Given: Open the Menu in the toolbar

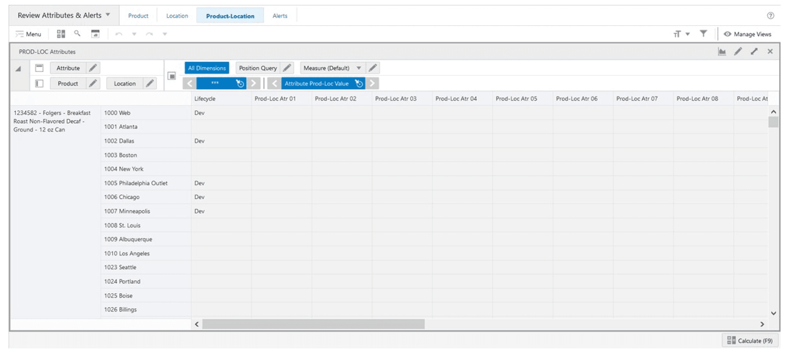Looking at the screenshot, I should pyautogui.click(x=29, y=34).
